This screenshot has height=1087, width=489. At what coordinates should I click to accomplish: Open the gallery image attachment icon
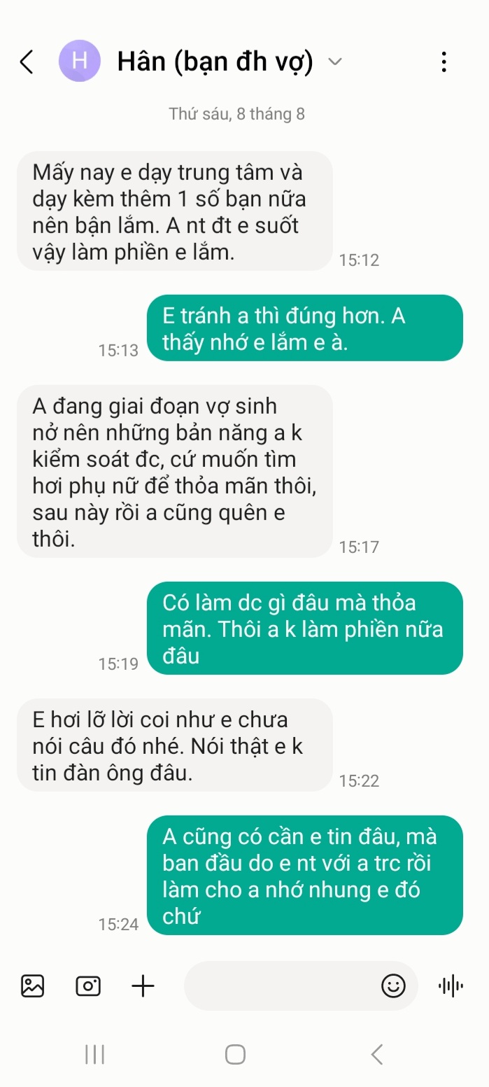click(33, 986)
